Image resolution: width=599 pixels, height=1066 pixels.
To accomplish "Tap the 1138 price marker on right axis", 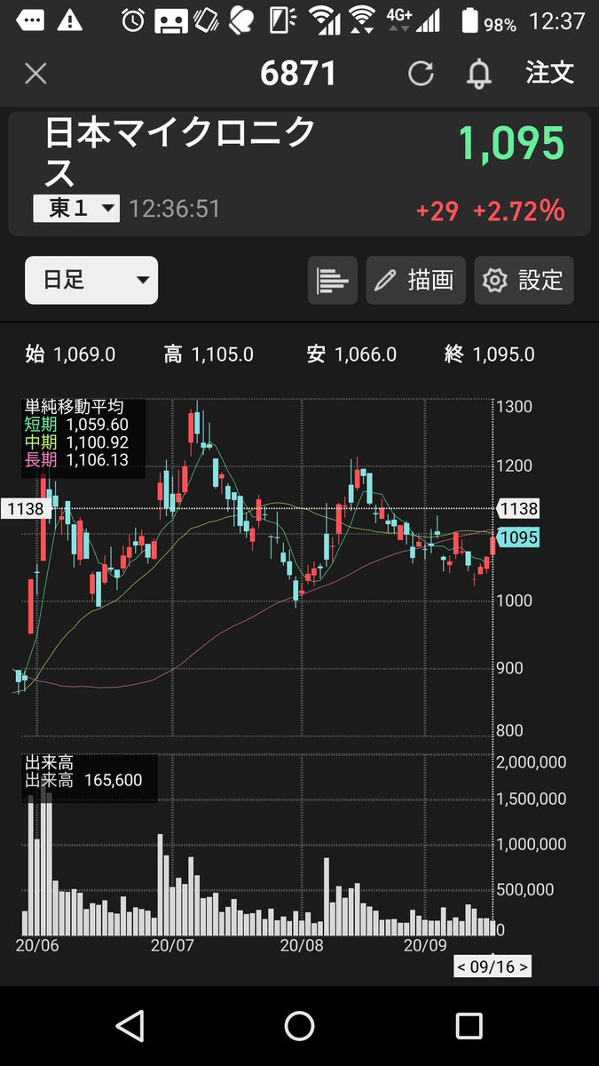I will click(x=519, y=509).
